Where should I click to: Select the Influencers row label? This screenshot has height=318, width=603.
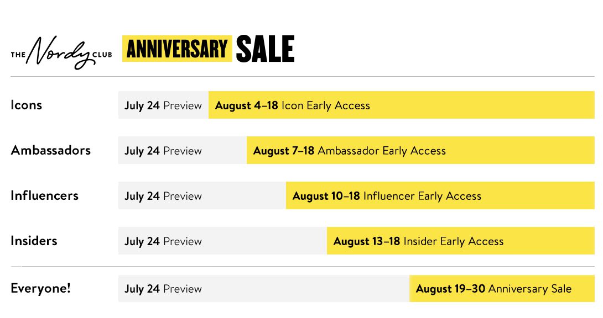44,195
